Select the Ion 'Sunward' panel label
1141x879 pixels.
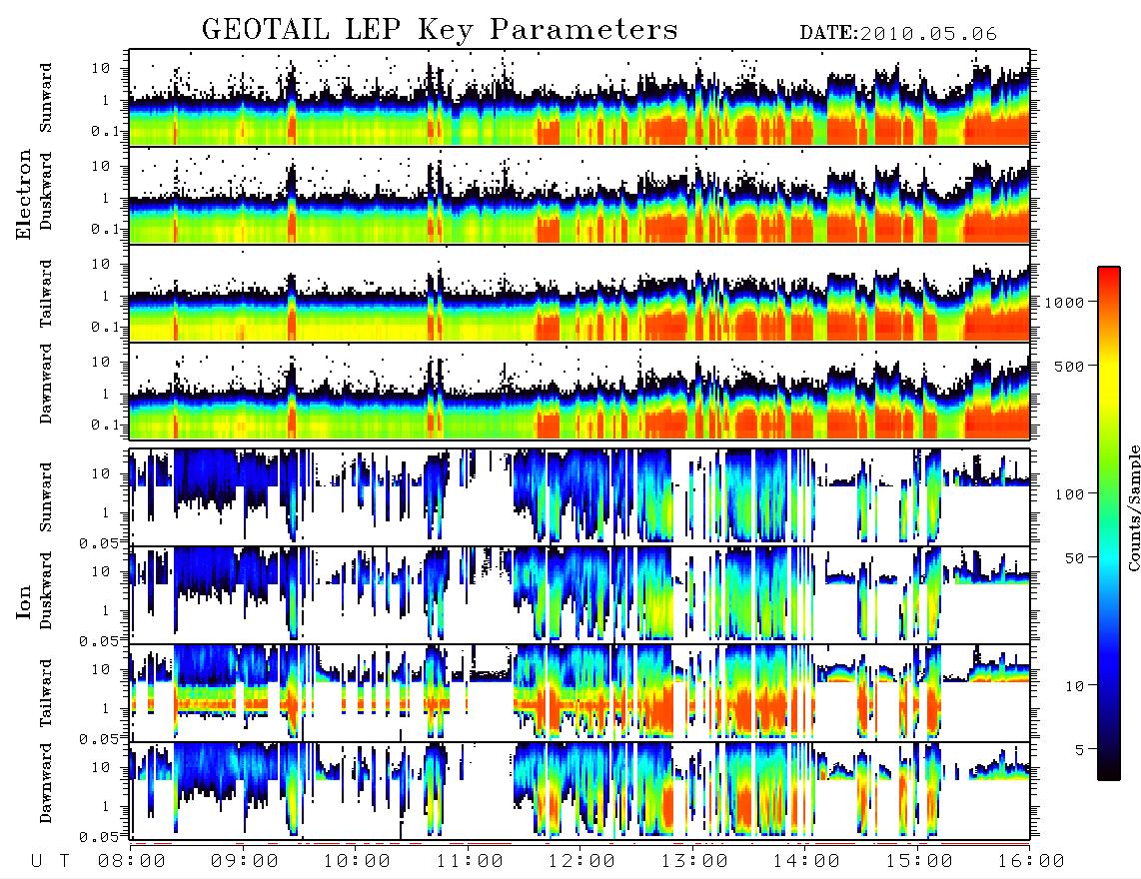(x=46, y=496)
